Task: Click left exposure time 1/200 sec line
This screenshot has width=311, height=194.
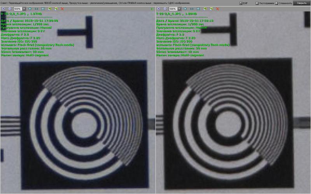Action: point(25,24)
